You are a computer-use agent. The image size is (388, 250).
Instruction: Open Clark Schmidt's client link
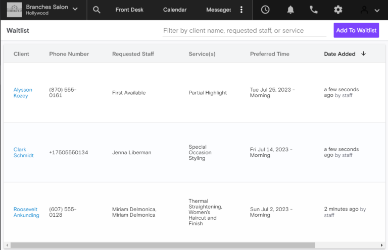(x=23, y=153)
